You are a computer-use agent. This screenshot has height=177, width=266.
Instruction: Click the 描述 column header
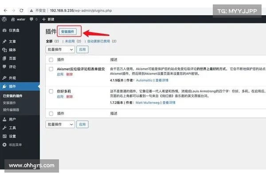(113, 60)
